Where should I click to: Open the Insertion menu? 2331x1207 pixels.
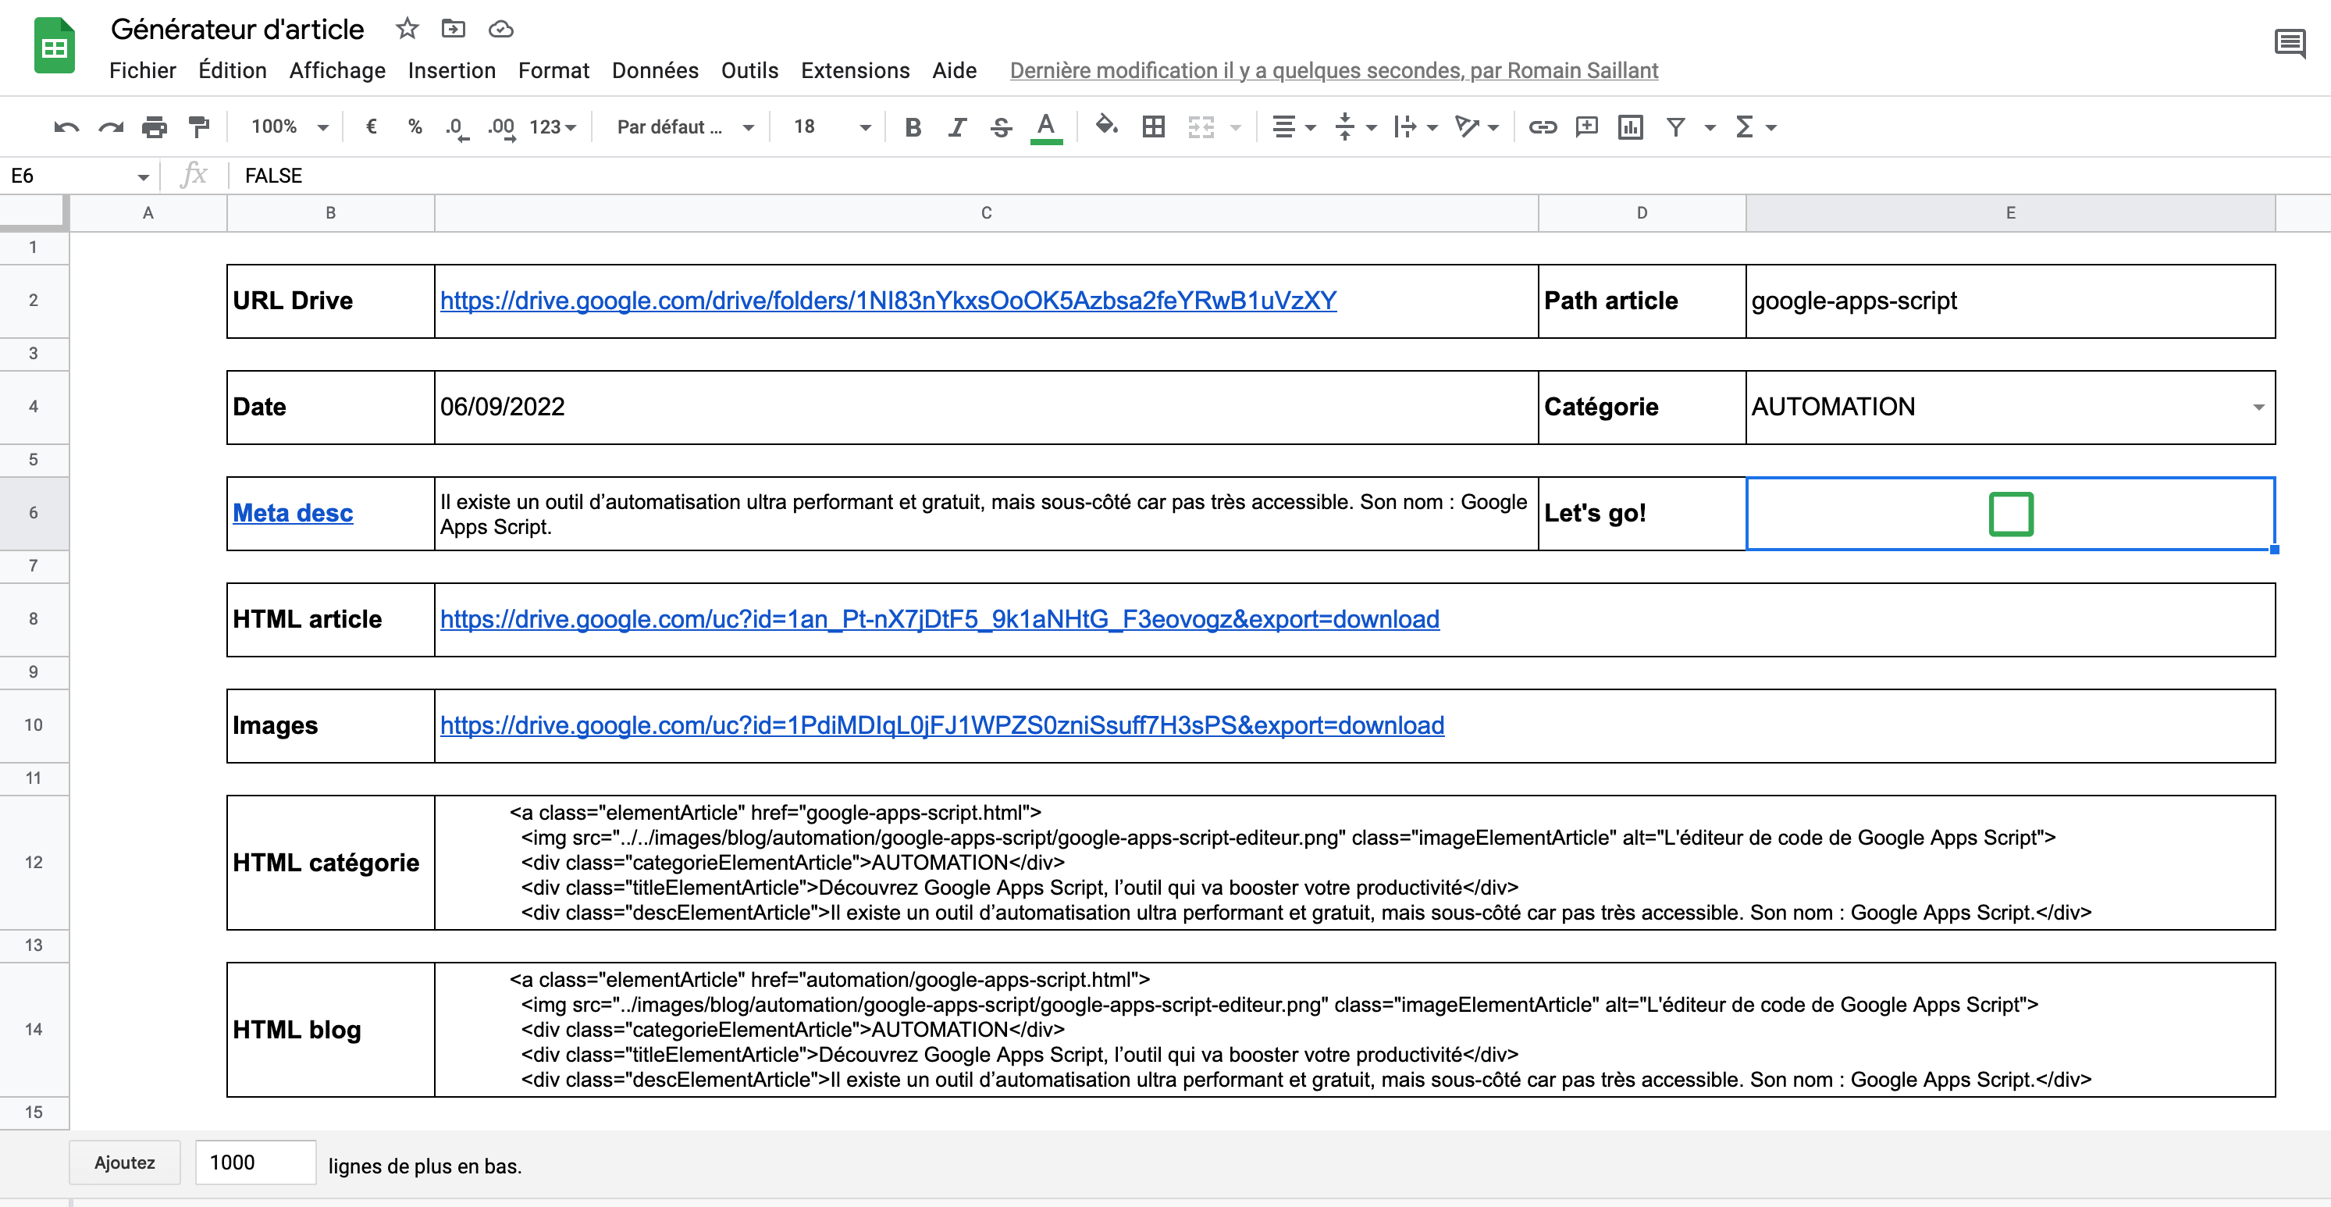(451, 70)
